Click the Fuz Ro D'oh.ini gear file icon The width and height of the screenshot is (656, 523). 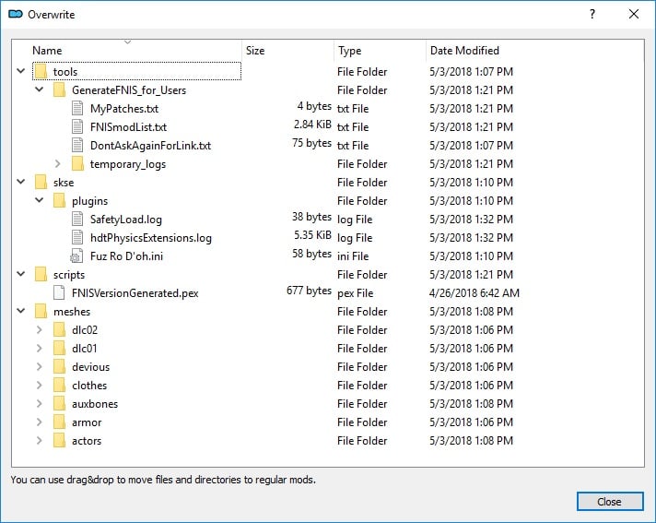(76, 256)
